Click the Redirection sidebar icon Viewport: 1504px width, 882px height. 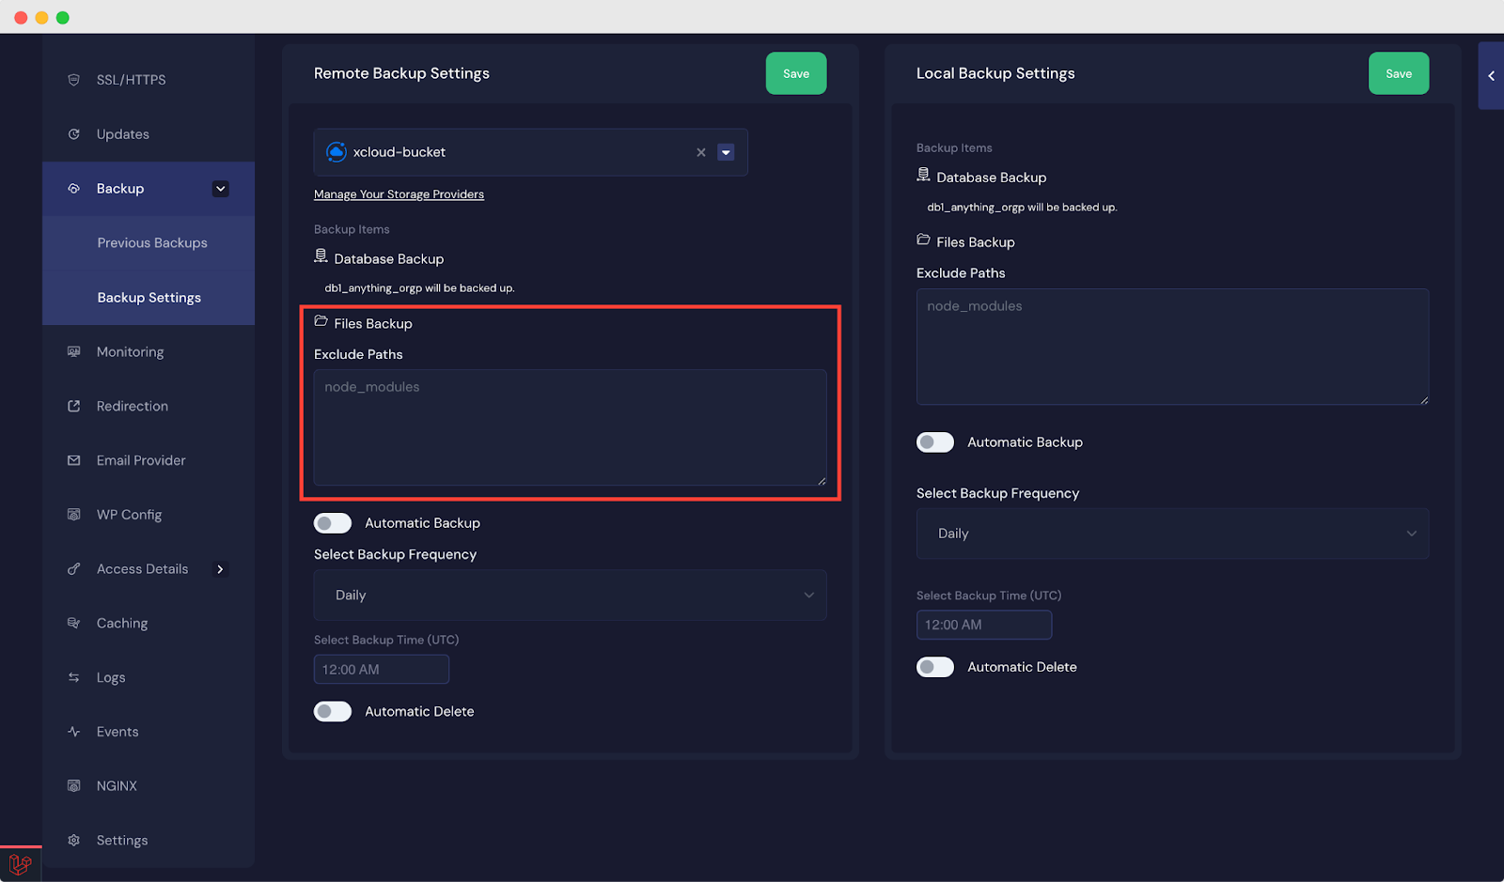73,406
